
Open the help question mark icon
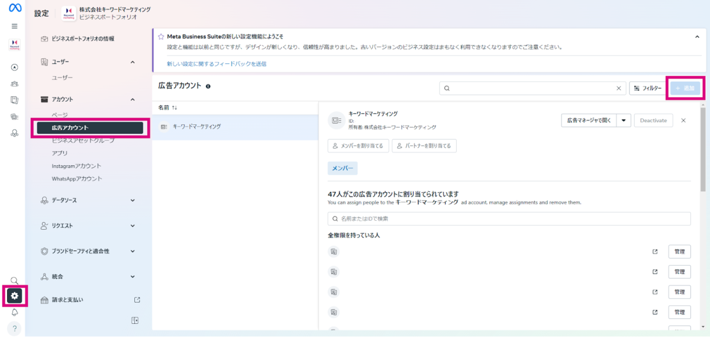14,329
